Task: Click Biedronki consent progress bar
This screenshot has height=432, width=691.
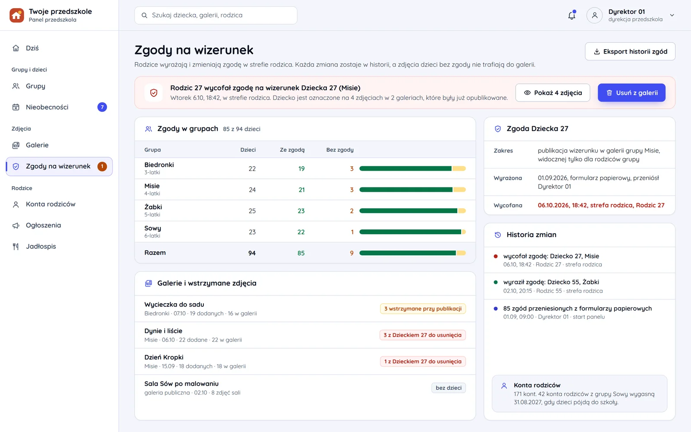Action: pos(412,168)
